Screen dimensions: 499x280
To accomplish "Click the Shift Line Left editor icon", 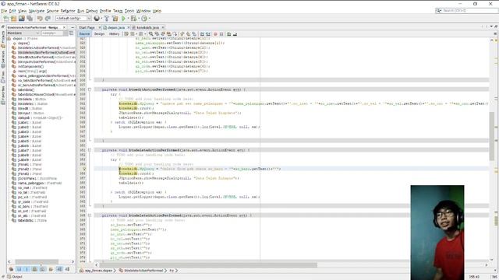I will (x=202, y=34).
